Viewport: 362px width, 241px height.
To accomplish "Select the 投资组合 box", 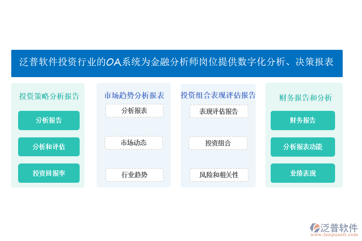I will pos(218,143).
